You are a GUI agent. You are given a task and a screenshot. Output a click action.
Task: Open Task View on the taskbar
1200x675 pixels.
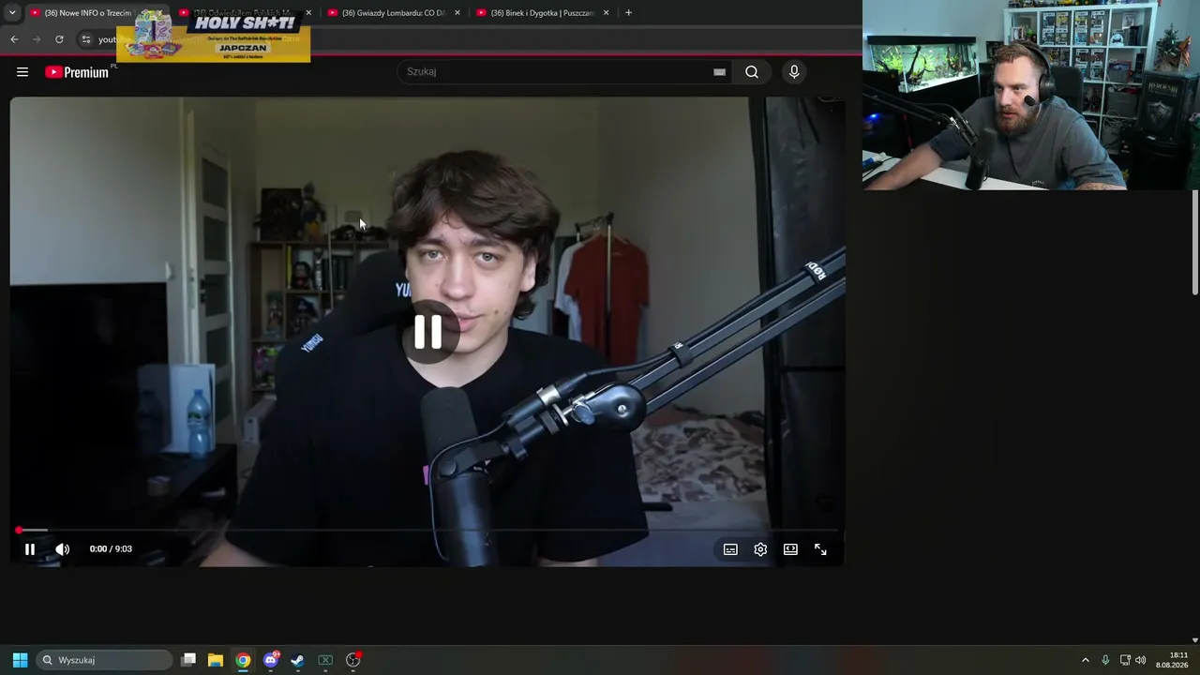[x=188, y=660]
